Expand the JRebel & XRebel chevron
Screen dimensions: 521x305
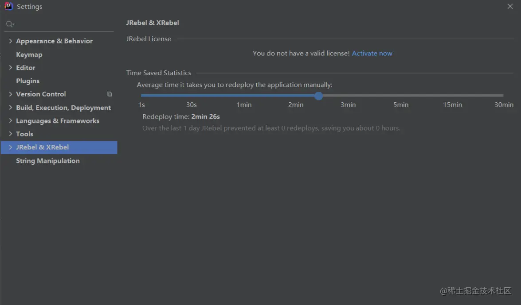point(10,147)
